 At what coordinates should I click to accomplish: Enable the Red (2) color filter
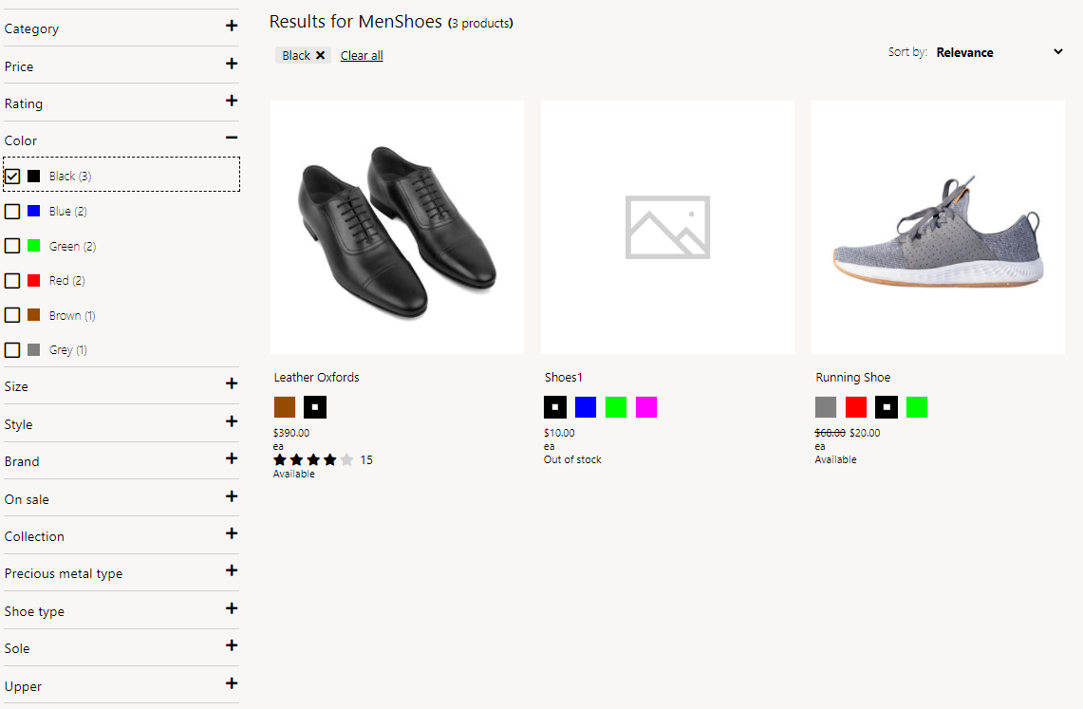coord(13,280)
